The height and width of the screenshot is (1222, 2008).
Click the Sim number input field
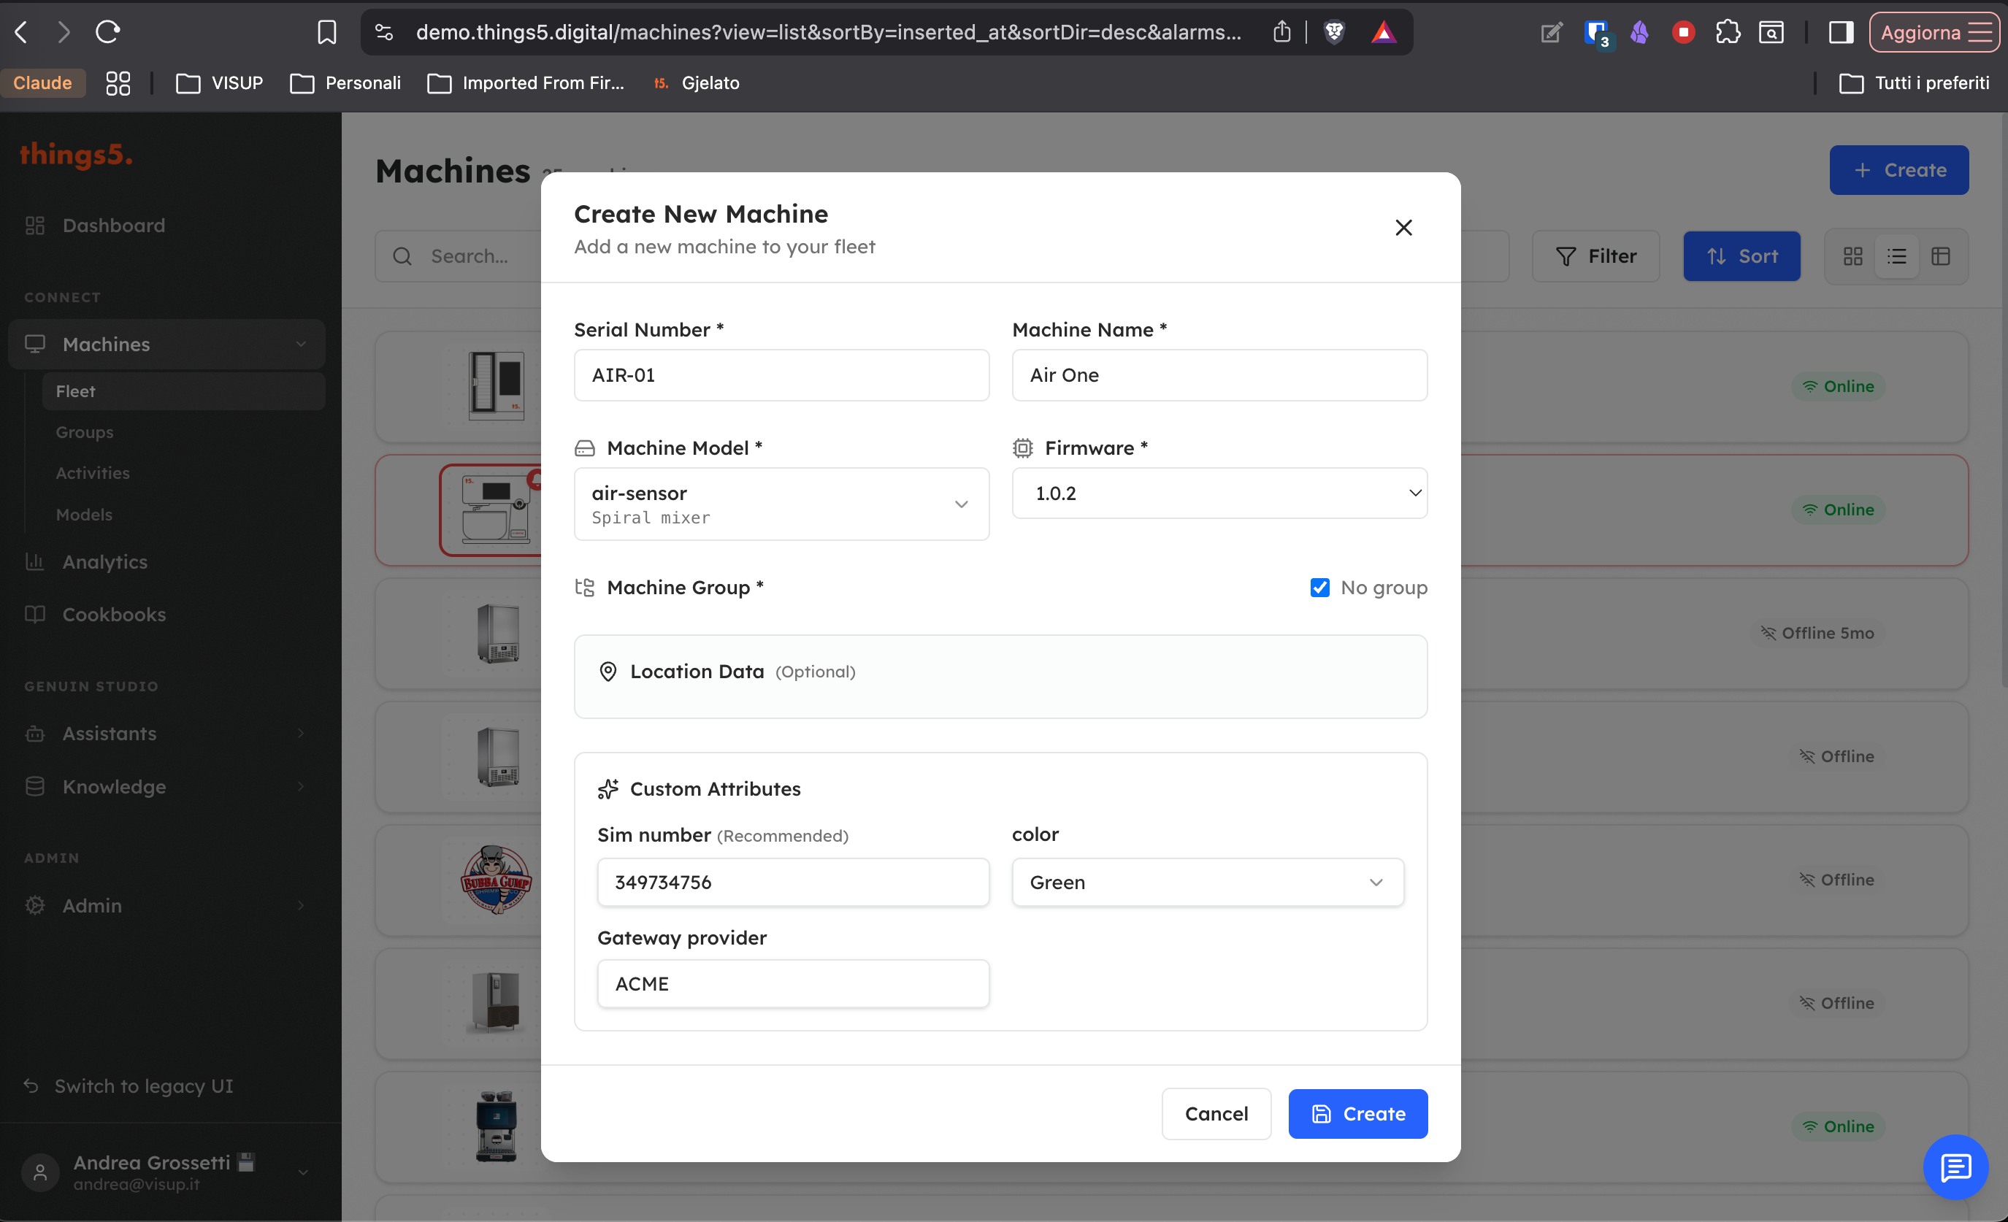tap(793, 882)
